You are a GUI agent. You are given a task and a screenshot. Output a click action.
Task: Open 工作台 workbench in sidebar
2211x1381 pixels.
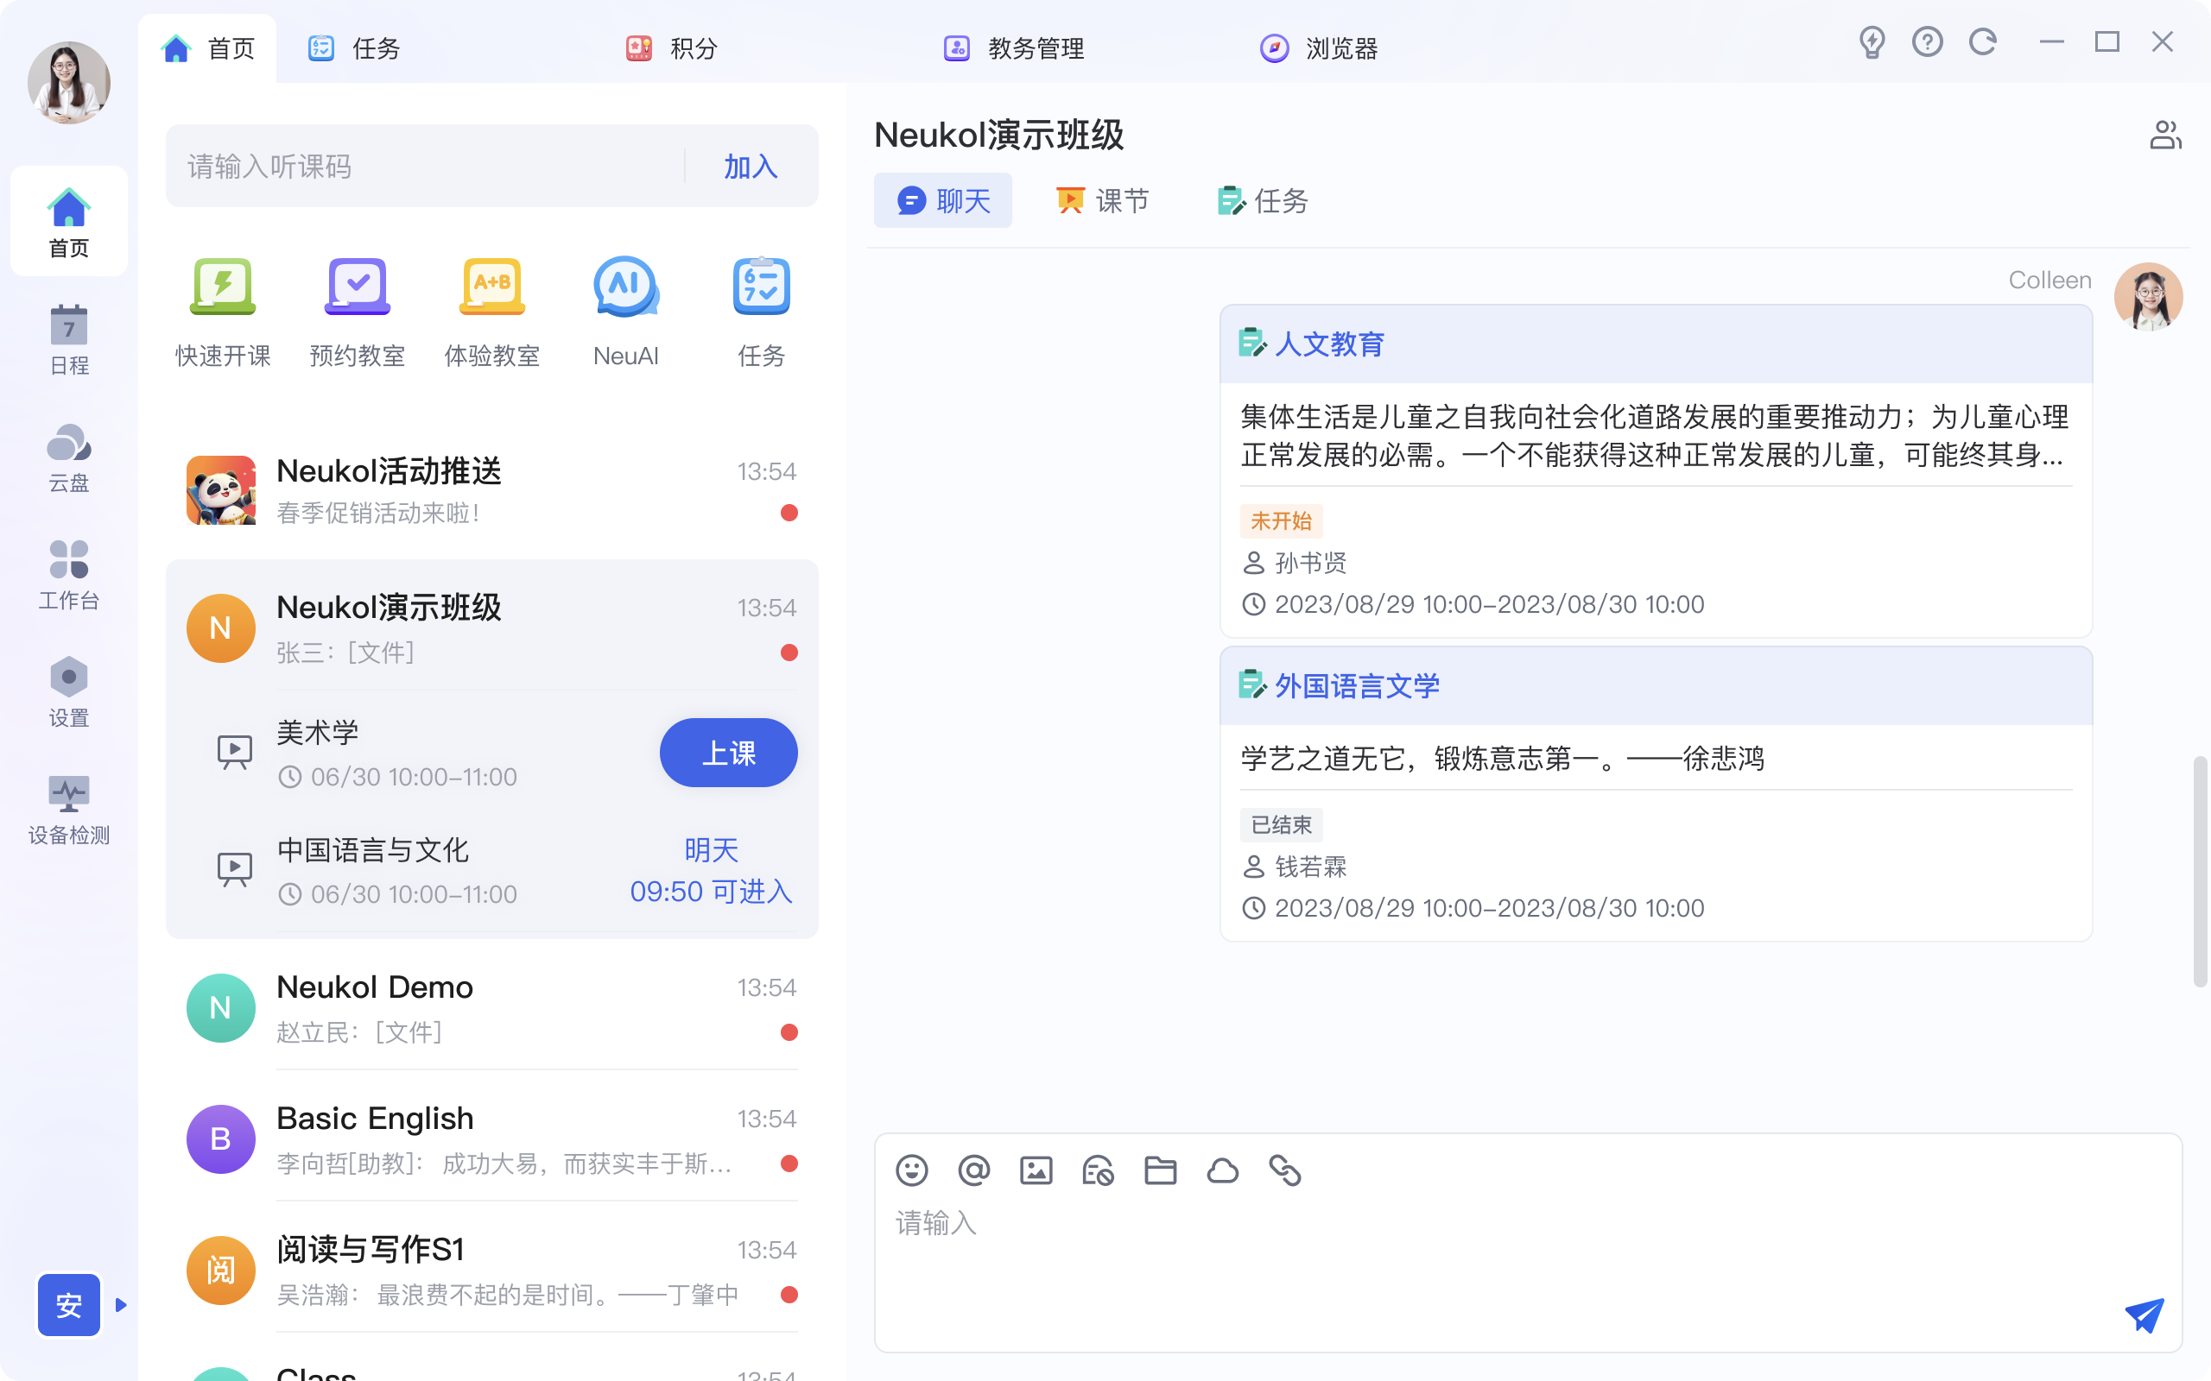(68, 575)
